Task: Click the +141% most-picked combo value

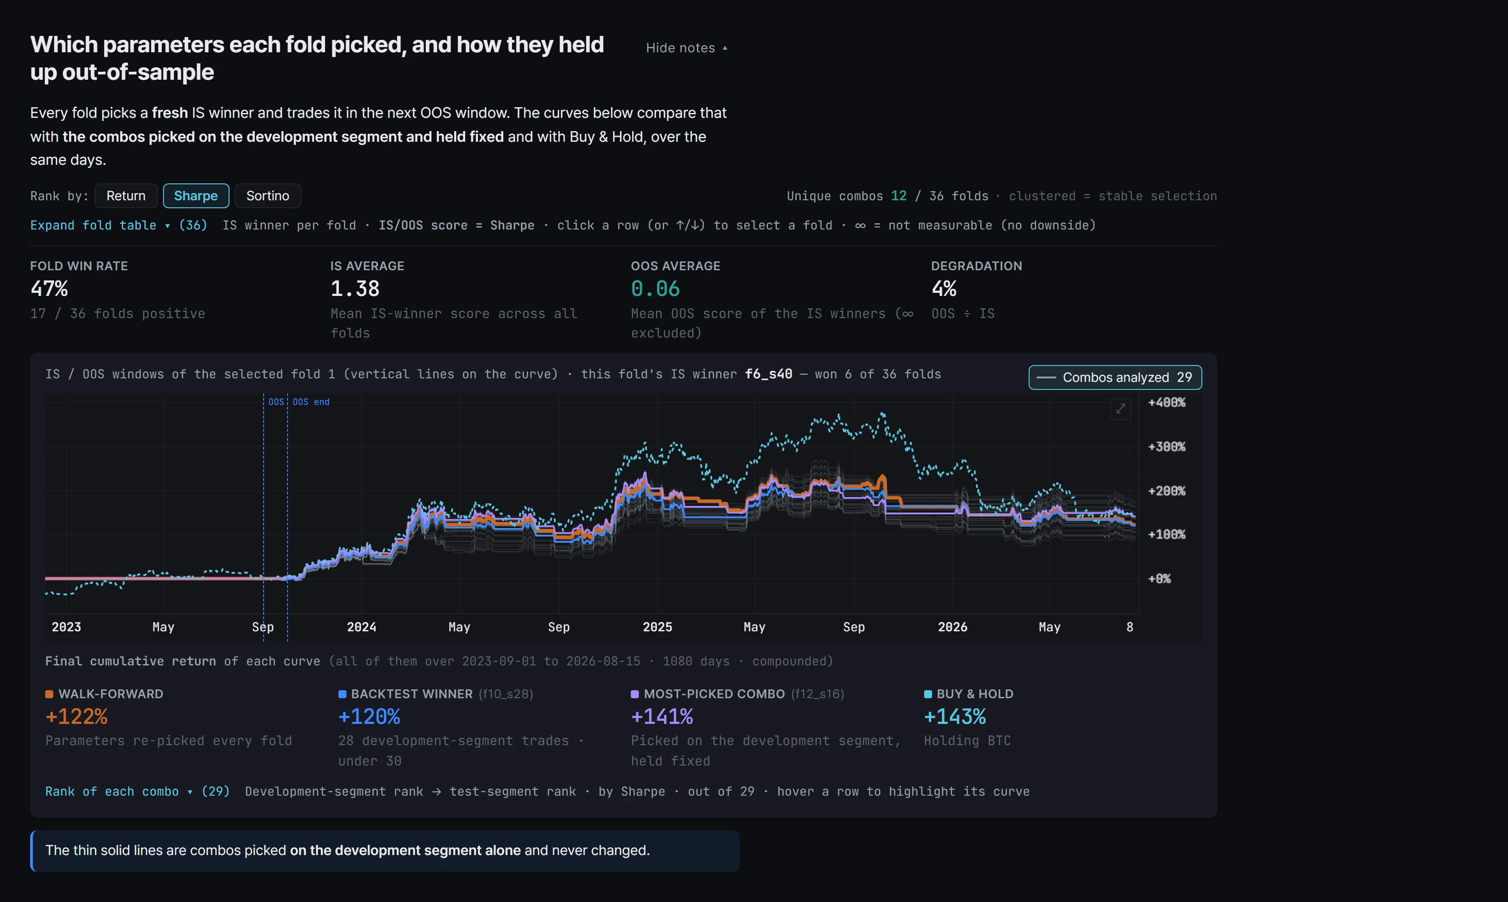Action: pyautogui.click(x=662, y=717)
